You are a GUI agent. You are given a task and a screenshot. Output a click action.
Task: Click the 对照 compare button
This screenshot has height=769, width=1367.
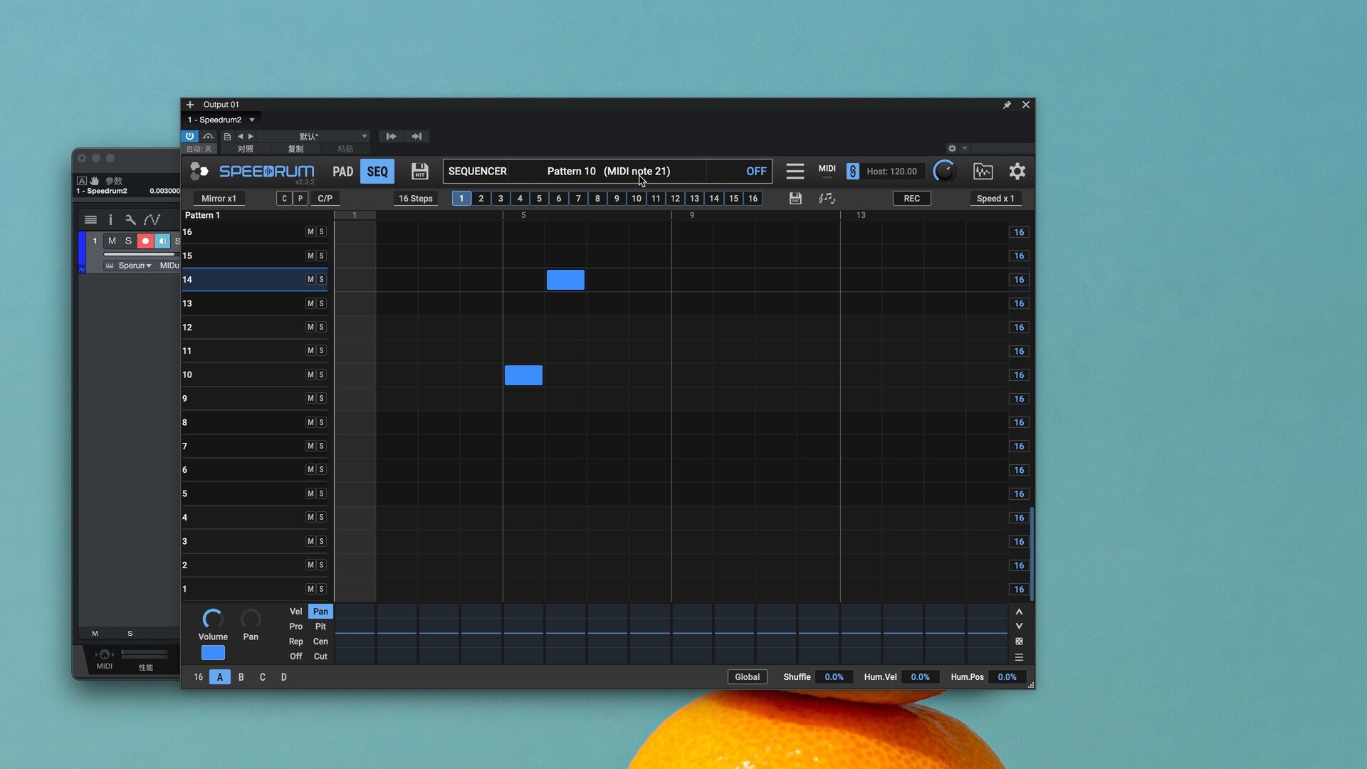click(246, 149)
